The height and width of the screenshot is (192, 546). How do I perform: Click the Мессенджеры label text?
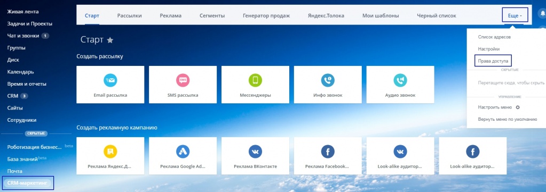pos(255,95)
